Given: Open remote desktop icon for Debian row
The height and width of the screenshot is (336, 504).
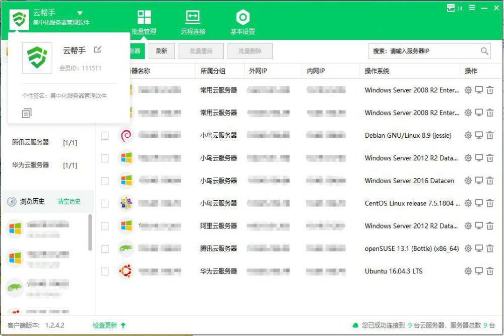Looking at the screenshot, I should point(479,135).
